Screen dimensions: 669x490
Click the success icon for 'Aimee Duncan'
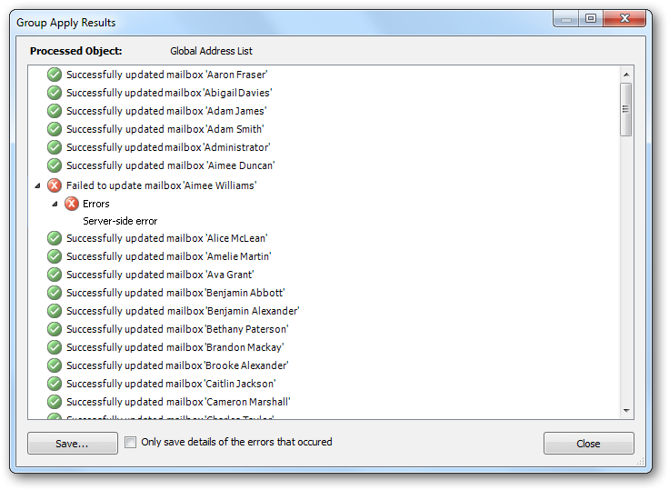coord(55,165)
